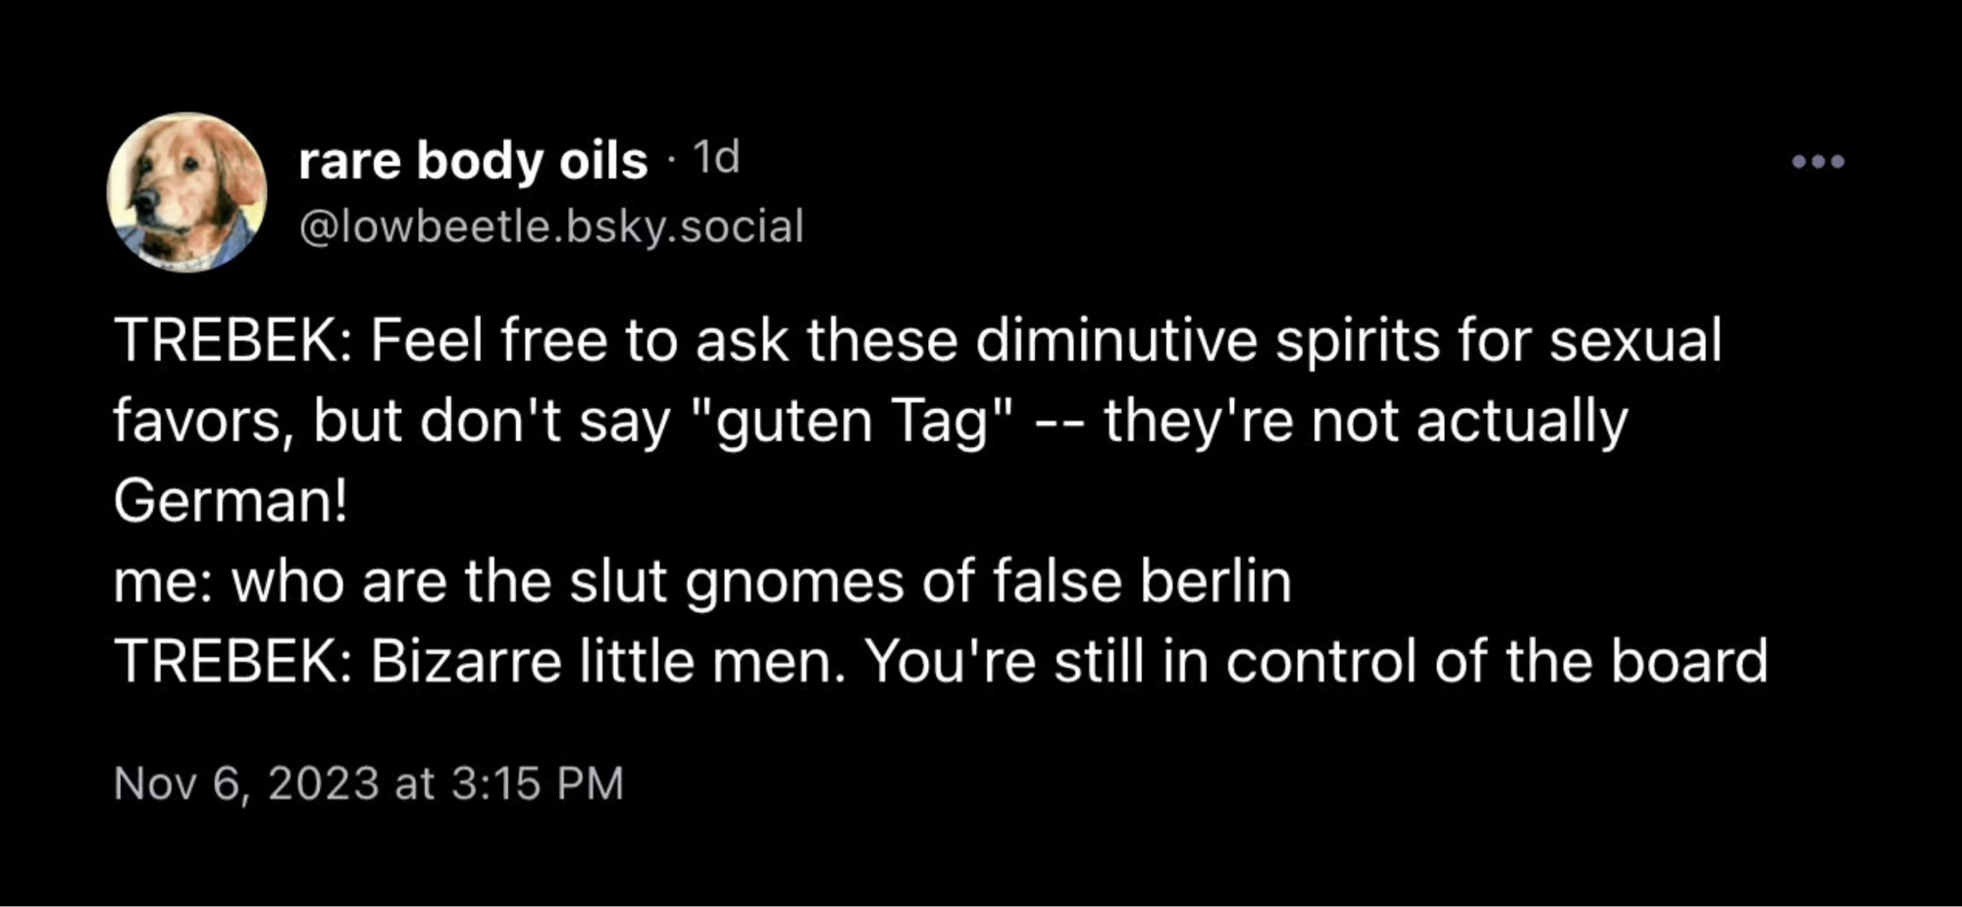Select the "Nov 6, 2023" date text

tap(246, 783)
